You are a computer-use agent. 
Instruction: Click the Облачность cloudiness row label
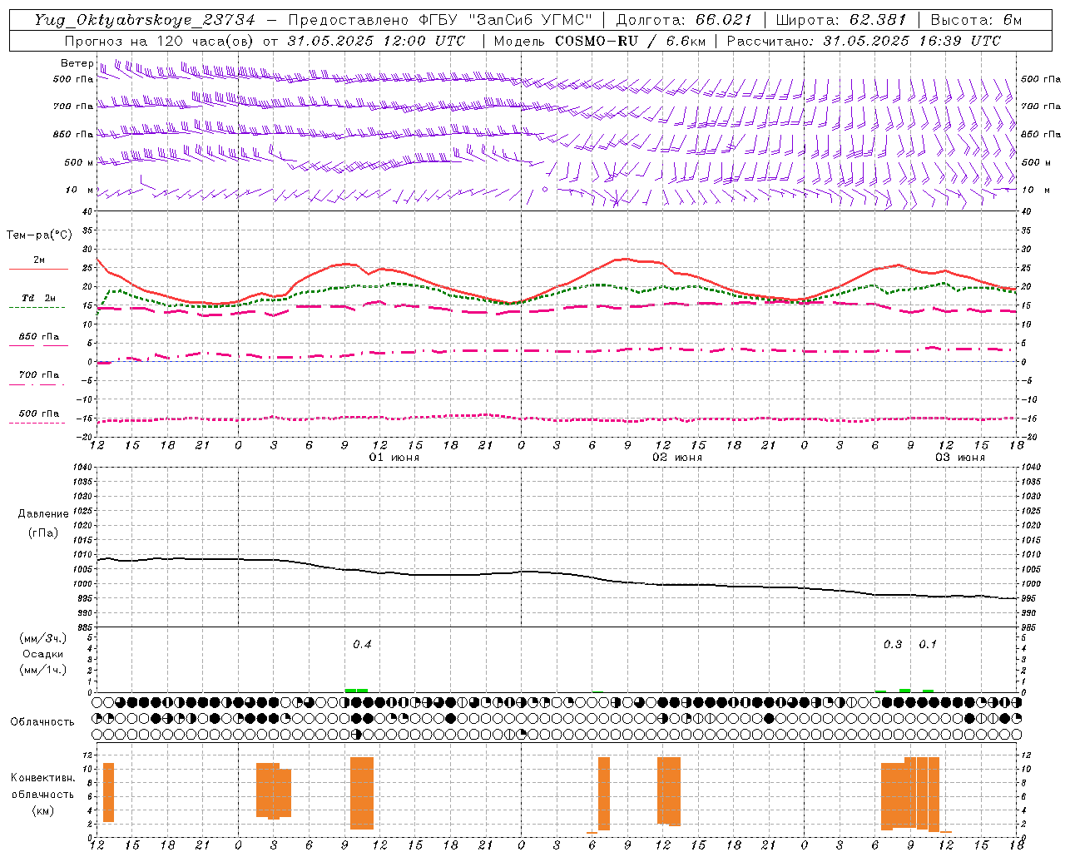[42, 721]
